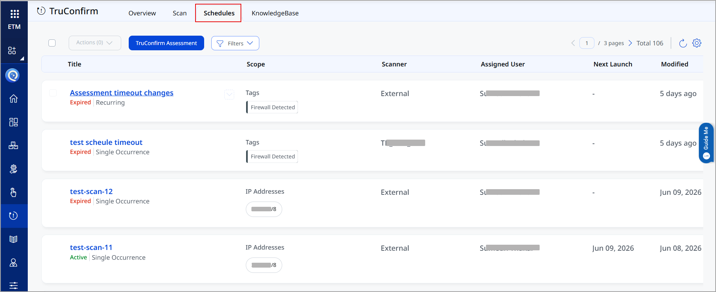Open the KnowledgeBase tab
This screenshot has width=716, height=292.
275,13
